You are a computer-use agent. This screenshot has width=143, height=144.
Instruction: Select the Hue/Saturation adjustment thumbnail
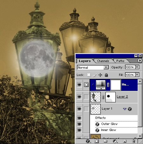point(101,85)
